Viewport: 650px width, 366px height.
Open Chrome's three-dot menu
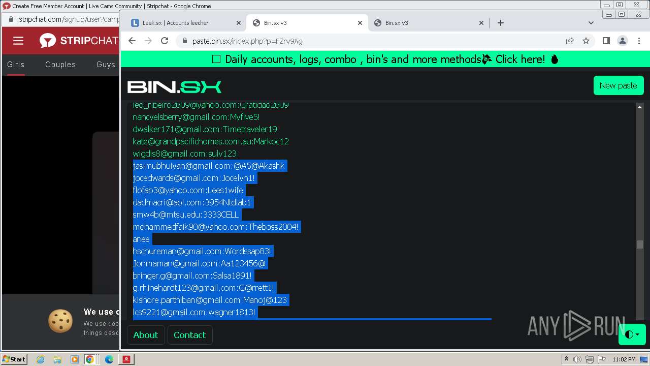pos(639,41)
